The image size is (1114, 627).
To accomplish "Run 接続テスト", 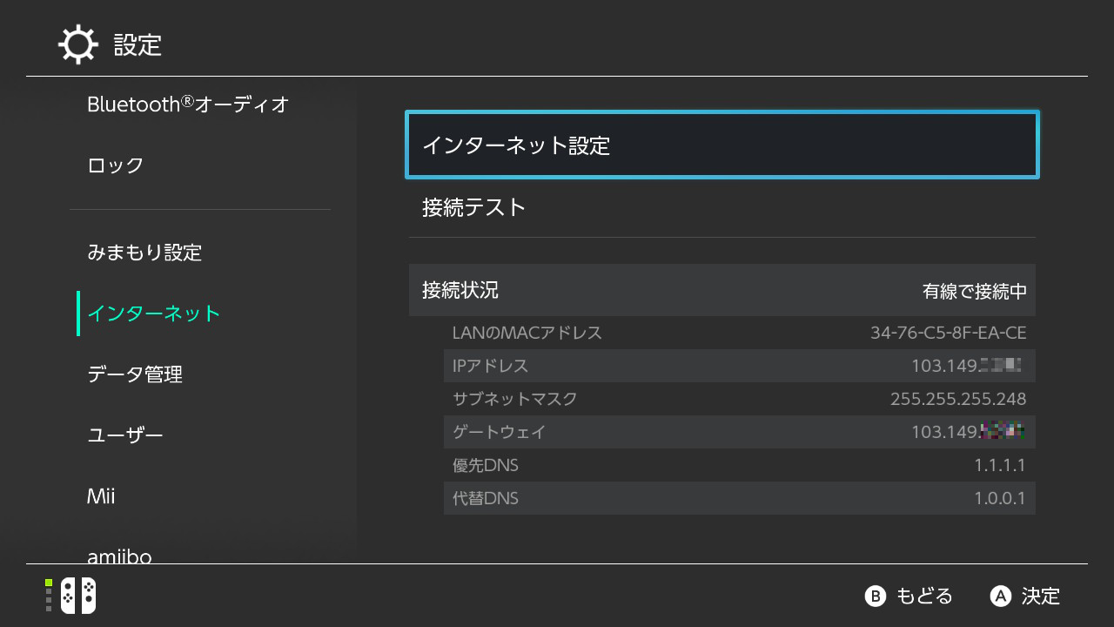I will (x=721, y=207).
